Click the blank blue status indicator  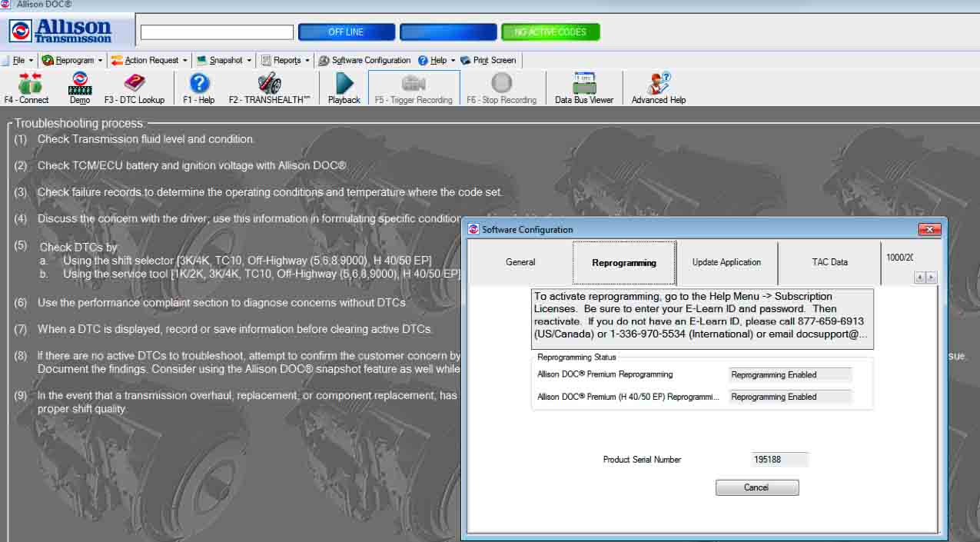pyautogui.click(x=448, y=32)
